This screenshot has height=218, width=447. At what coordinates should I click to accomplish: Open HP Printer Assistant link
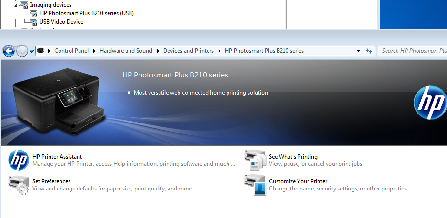pyautogui.click(x=57, y=157)
